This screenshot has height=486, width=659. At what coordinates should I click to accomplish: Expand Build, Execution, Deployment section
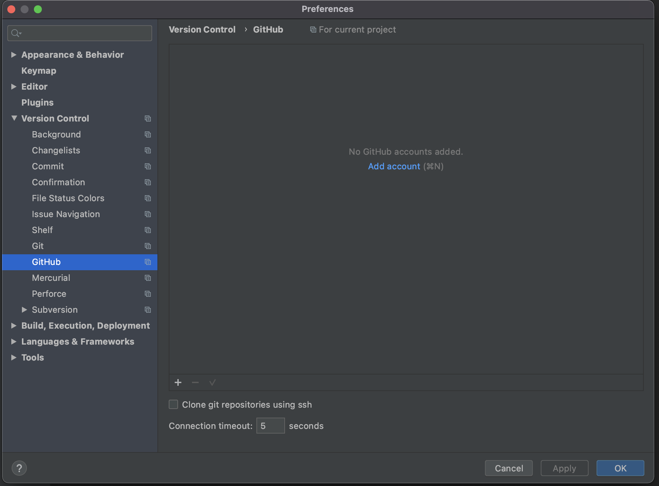tap(14, 326)
